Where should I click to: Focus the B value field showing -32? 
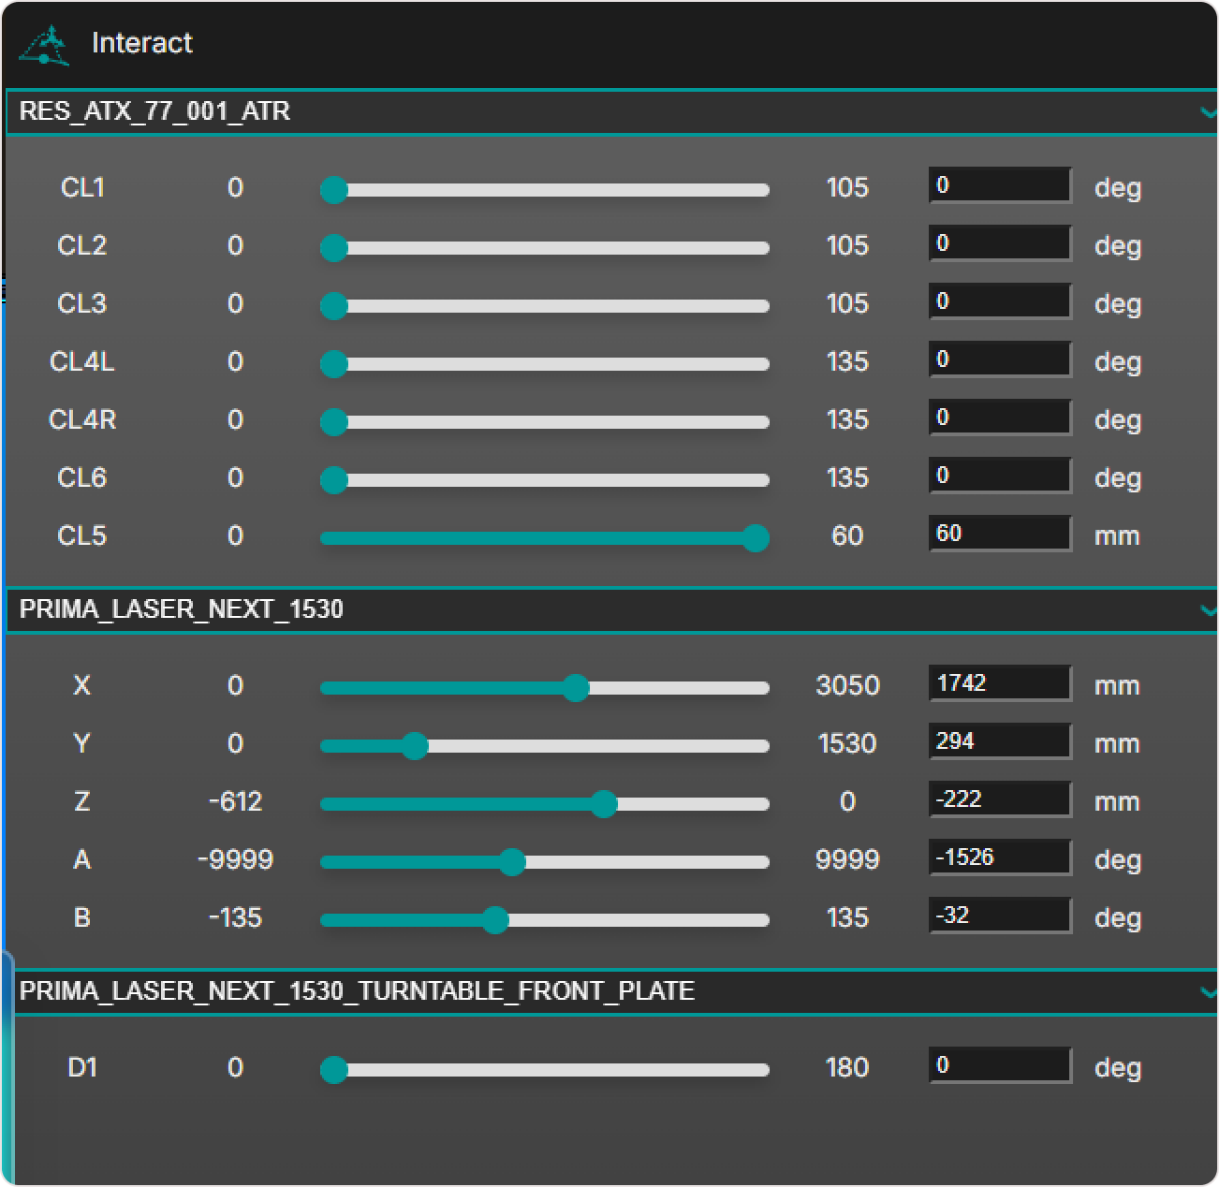point(999,916)
